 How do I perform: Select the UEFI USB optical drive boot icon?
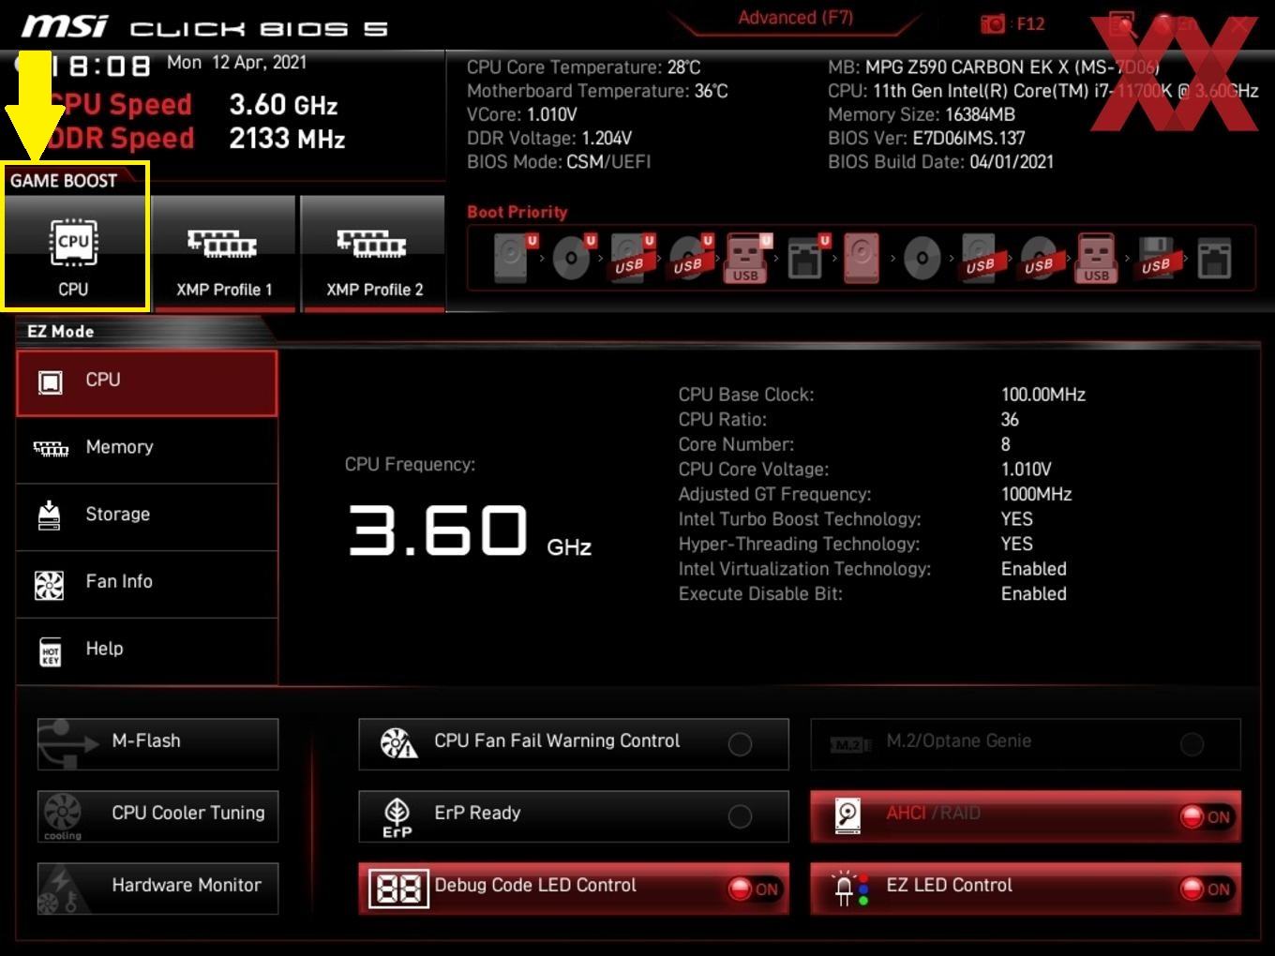pyautogui.click(x=689, y=258)
